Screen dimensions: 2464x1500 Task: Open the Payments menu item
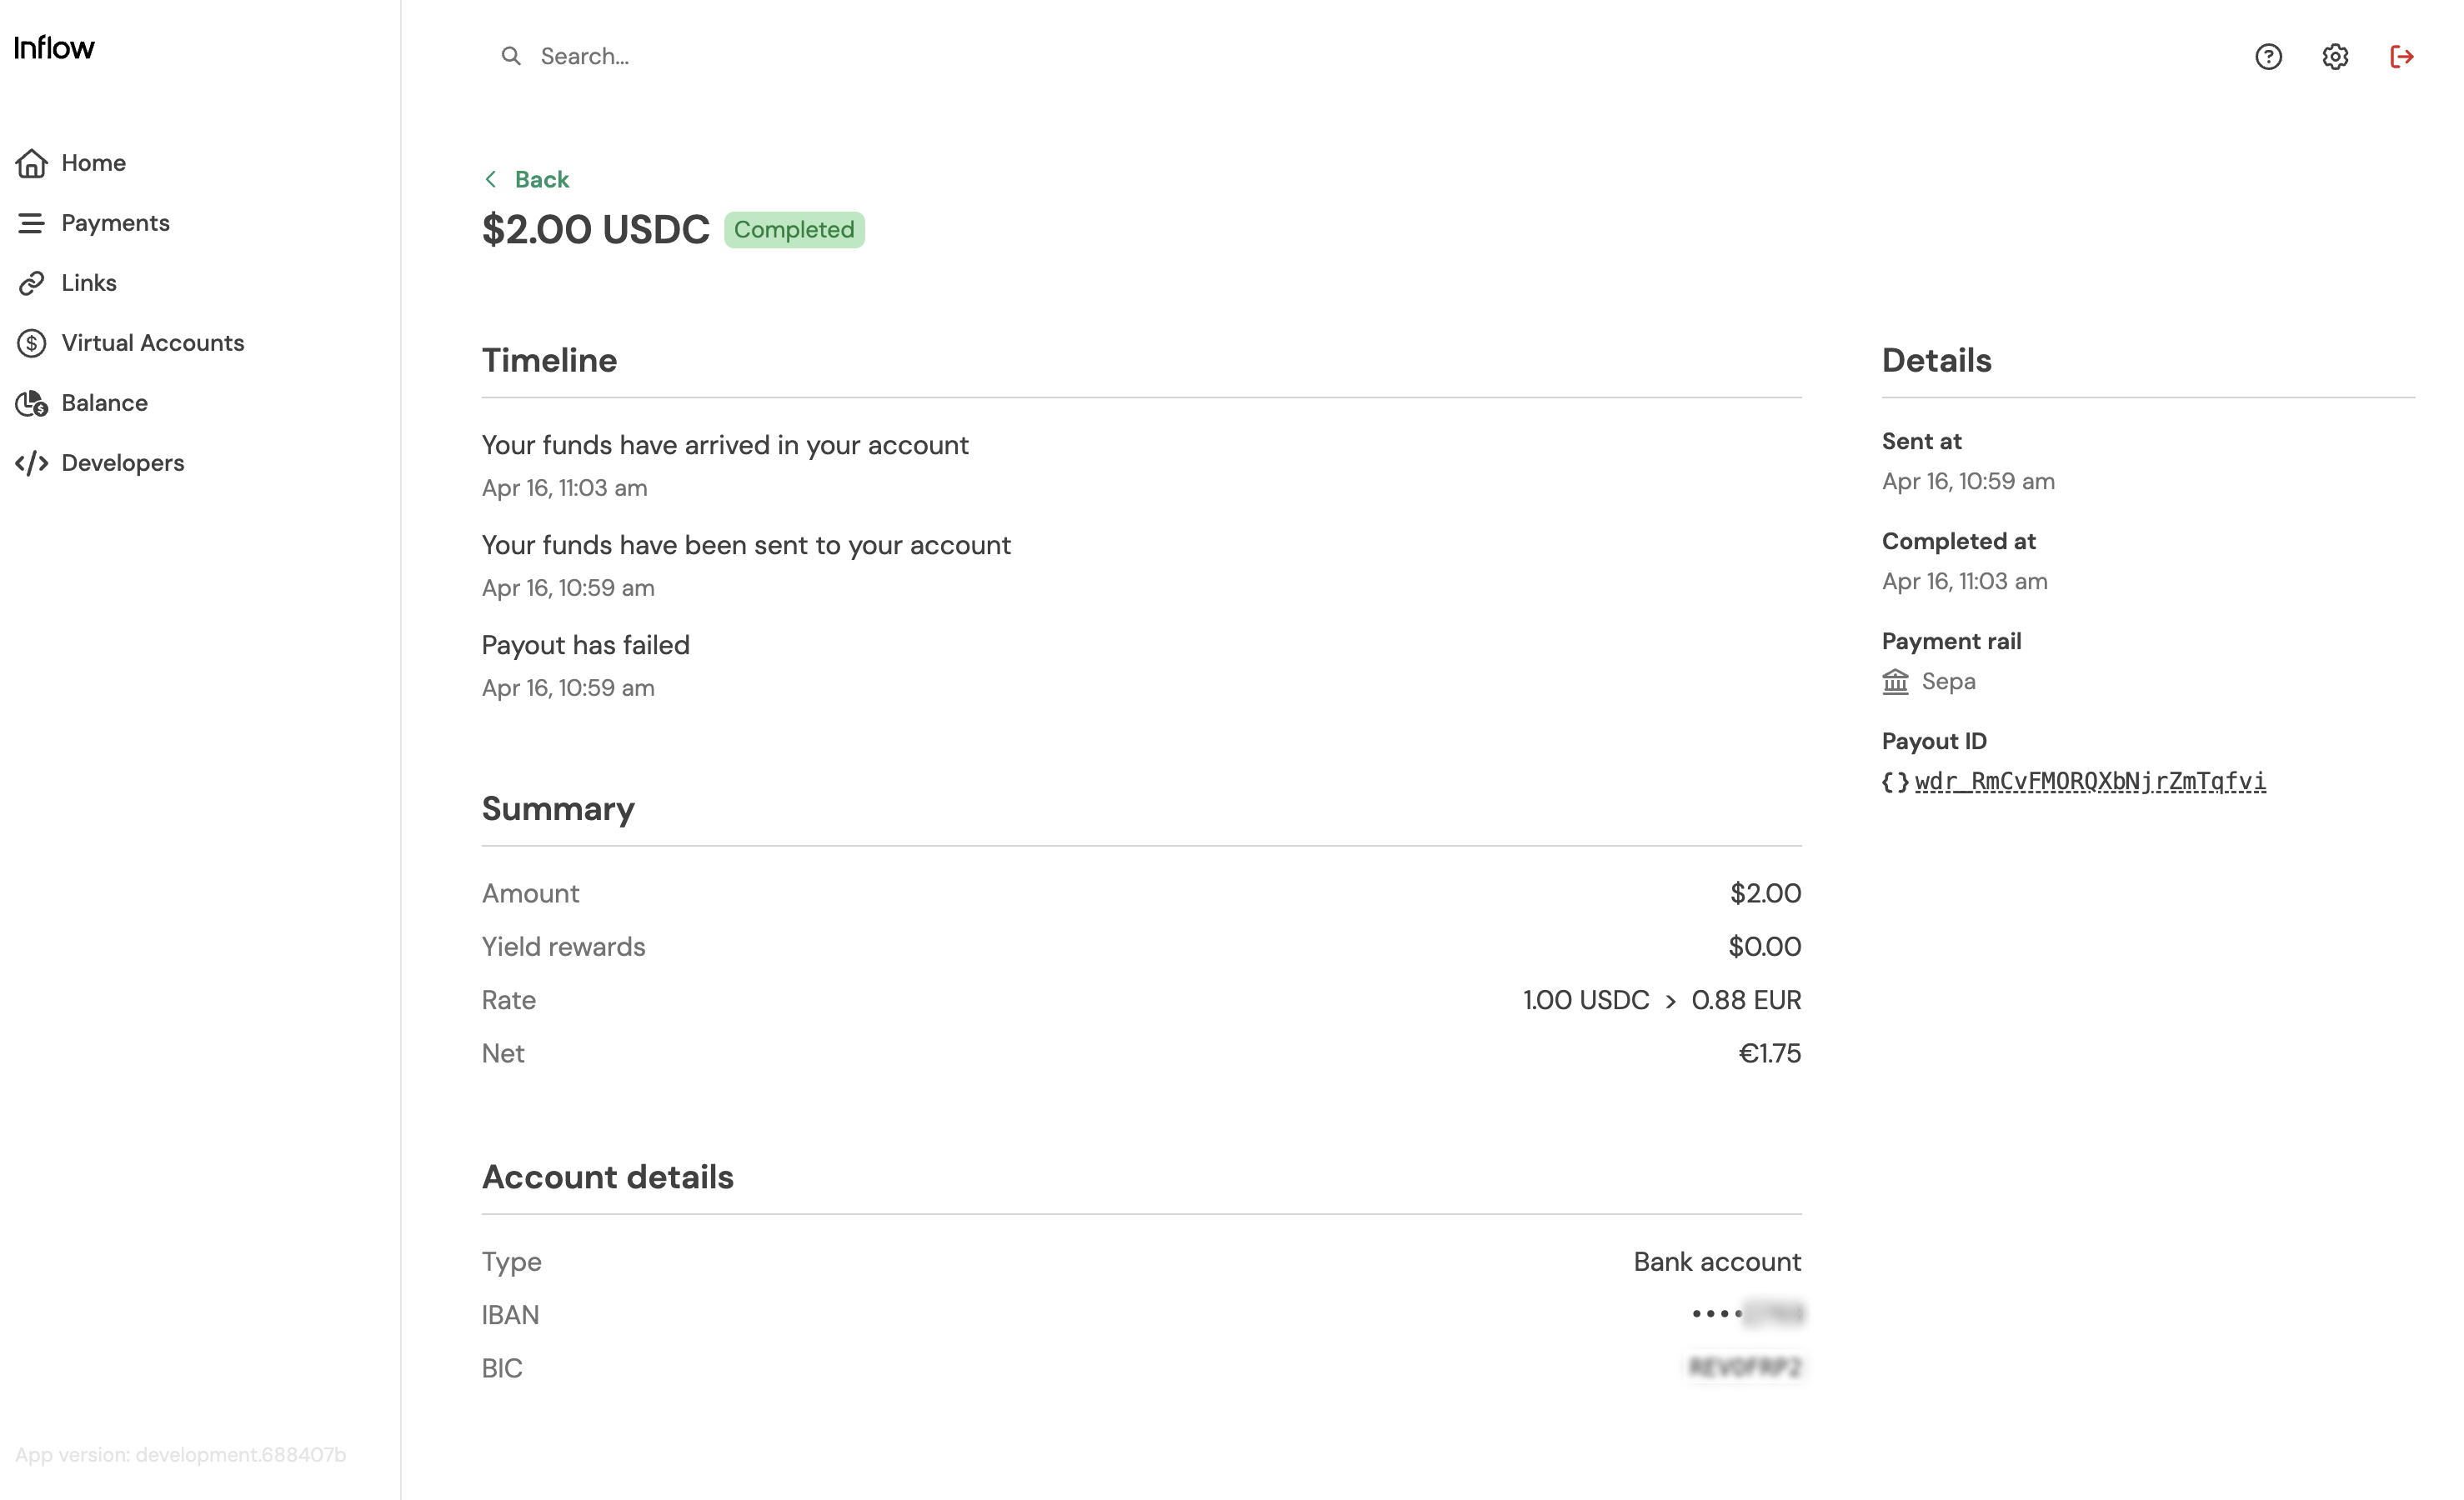(x=115, y=223)
